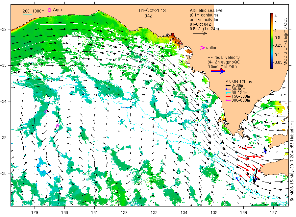Click the '200 1000m' depth contour label
296x217 pixels.
[x=34, y=11]
